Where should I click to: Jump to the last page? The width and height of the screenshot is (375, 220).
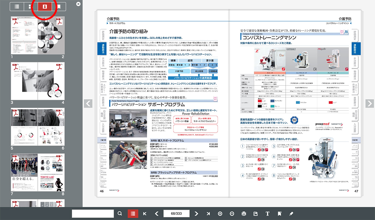pyautogui.click(x=208, y=214)
